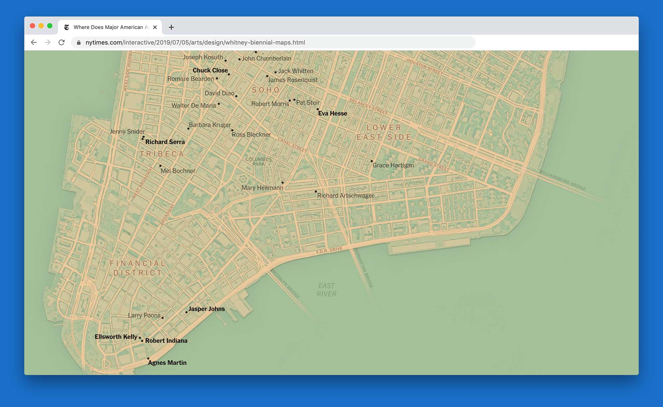Click the Agnes Martin label
Viewport: 663px width, 407px height.
pos(167,363)
